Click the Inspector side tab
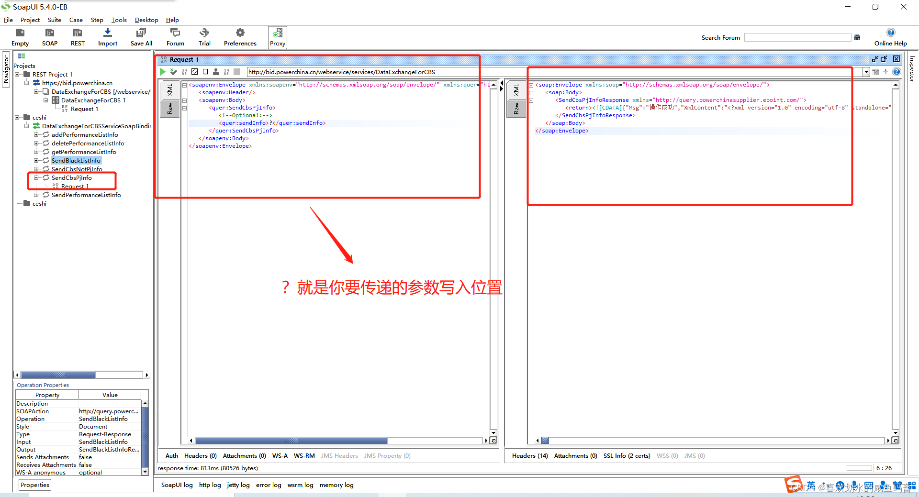The height and width of the screenshot is (497, 919). click(x=912, y=68)
